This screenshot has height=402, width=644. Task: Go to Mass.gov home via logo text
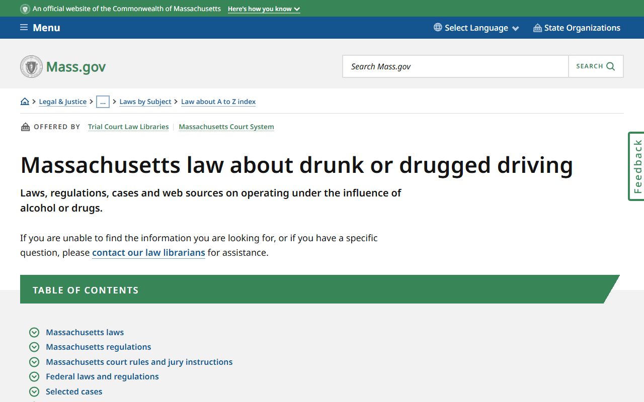click(x=76, y=67)
